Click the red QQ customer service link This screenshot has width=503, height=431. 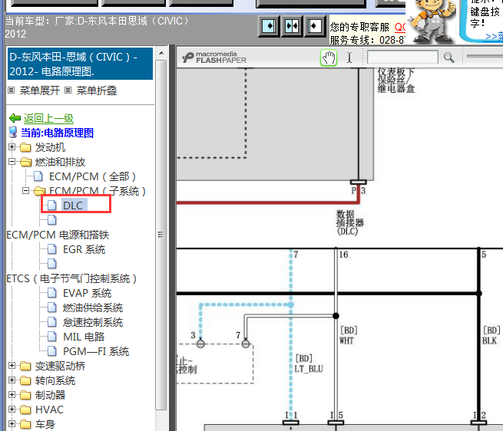coord(400,28)
